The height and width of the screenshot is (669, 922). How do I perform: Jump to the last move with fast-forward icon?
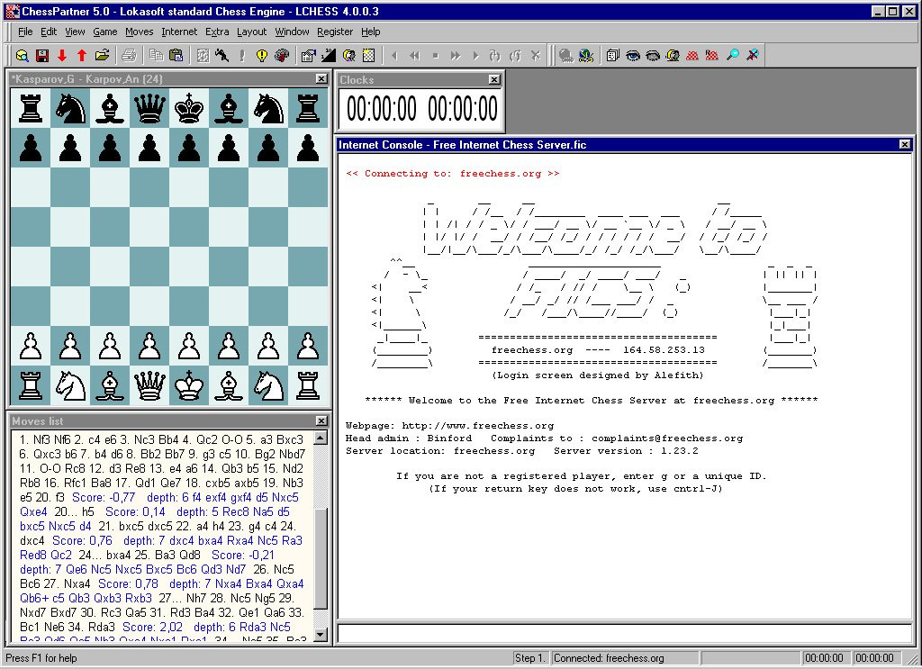(455, 55)
